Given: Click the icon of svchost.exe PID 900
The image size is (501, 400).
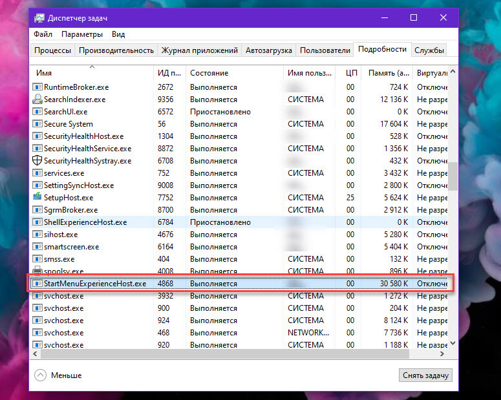Looking at the screenshot, I should 37,308.
